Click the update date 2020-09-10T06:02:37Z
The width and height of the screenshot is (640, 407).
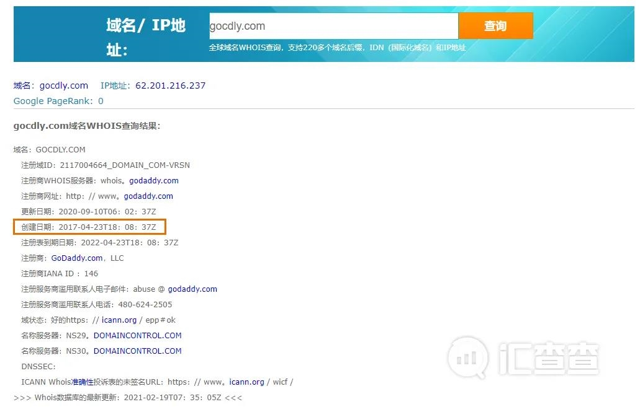107,211
